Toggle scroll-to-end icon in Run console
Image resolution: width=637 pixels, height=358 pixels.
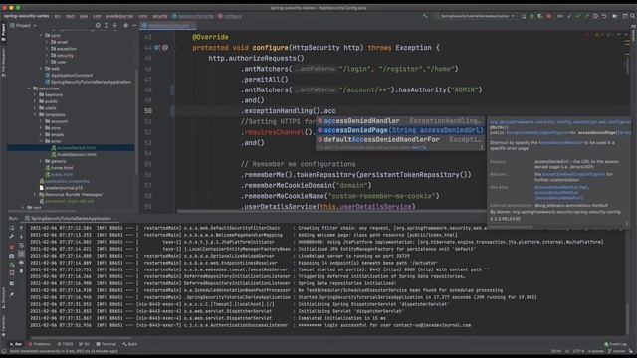click(21, 254)
